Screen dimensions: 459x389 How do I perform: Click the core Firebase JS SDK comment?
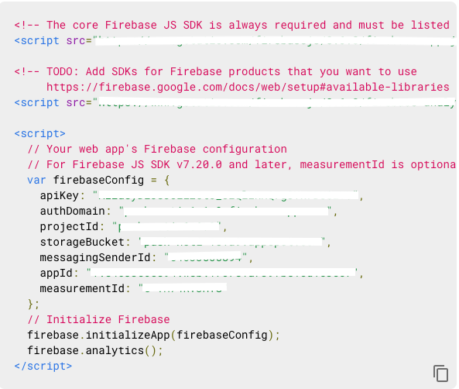(x=232, y=25)
